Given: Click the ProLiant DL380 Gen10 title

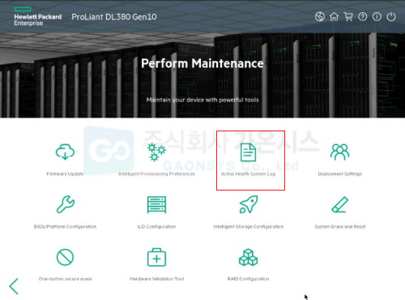Looking at the screenshot, I should [x=114, y=17].
